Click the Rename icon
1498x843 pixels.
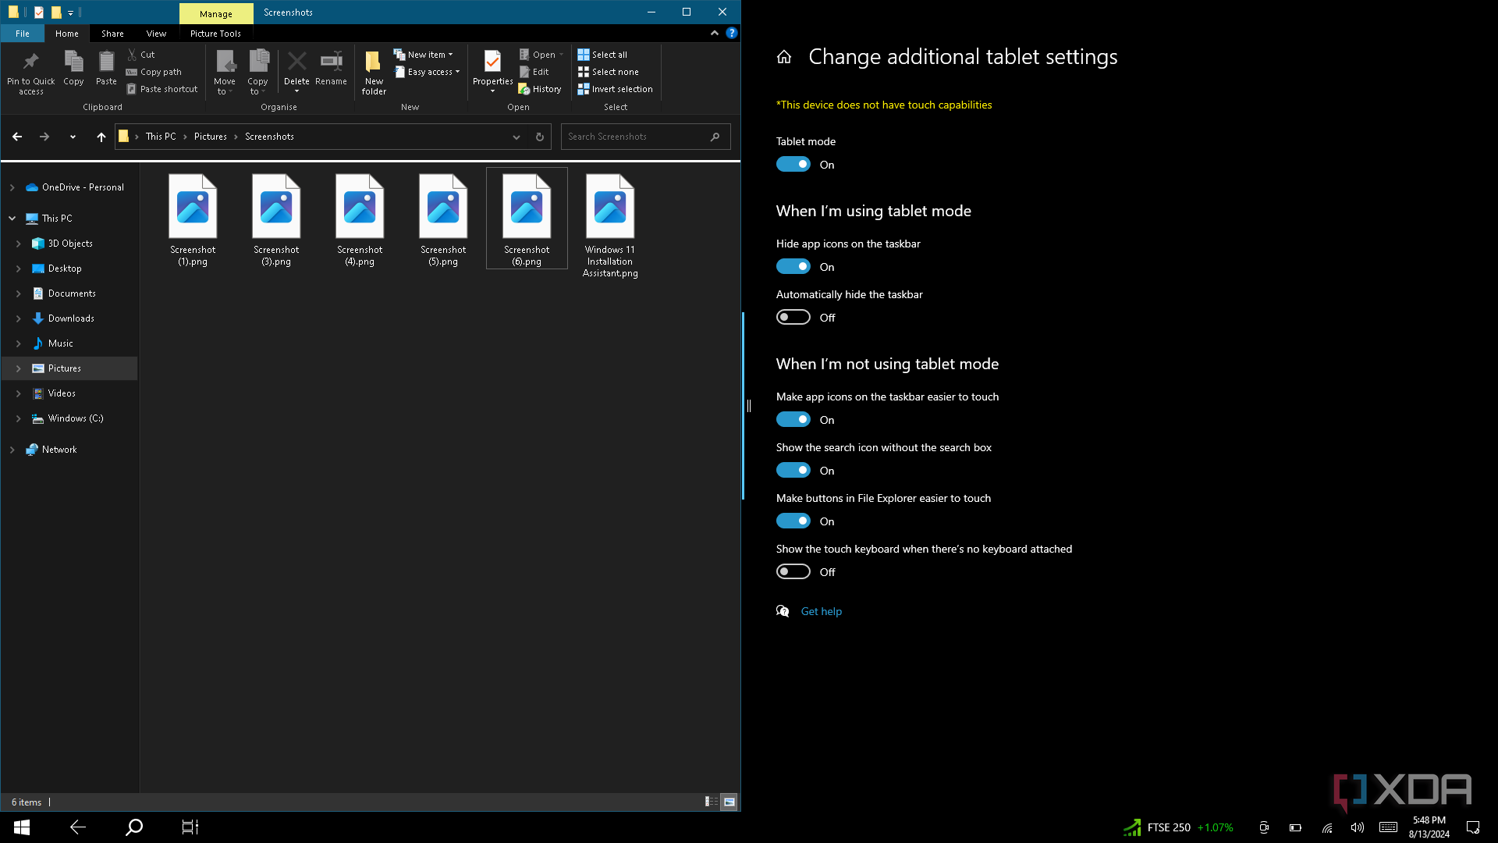[x=331, y=68]
